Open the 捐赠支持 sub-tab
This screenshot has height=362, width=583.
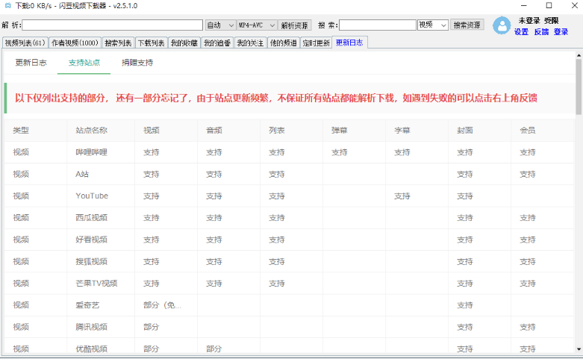[x=137, y=63]
